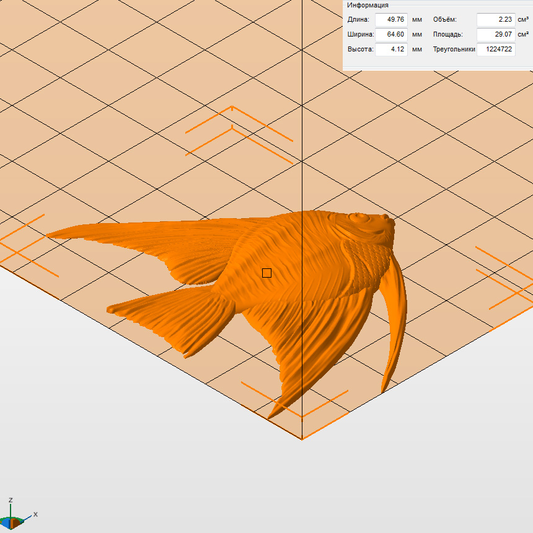
Task: Focus the Площадь (area) value field
Action: click(x=496, y=35)
